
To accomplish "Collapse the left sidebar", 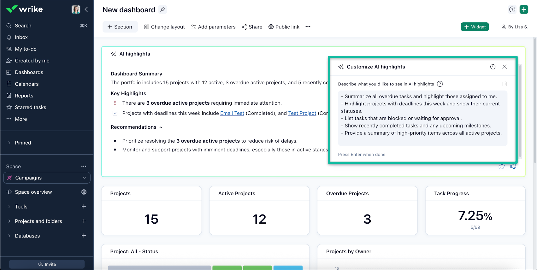I will click(86, 9).
